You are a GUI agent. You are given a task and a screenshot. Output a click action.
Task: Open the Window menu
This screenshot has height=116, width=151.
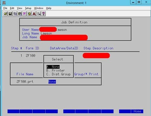click(x=39, y=8)
